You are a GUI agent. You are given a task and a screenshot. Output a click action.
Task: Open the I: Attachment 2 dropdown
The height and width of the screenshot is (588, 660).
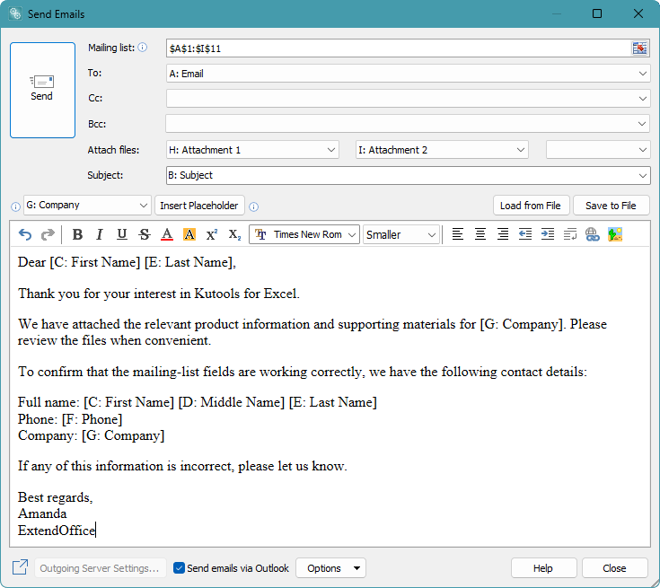[x=521, y=150]
